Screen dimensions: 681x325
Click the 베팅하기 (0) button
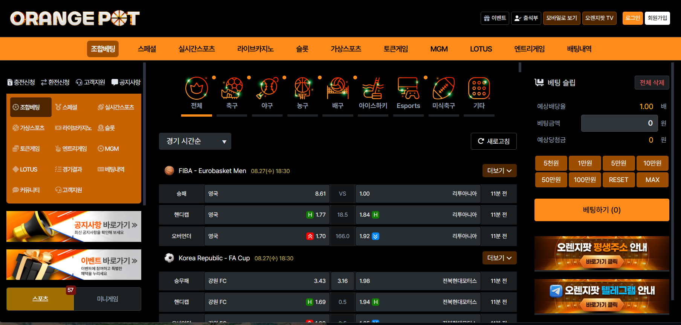pyautogui.click(x=602, y=210)
